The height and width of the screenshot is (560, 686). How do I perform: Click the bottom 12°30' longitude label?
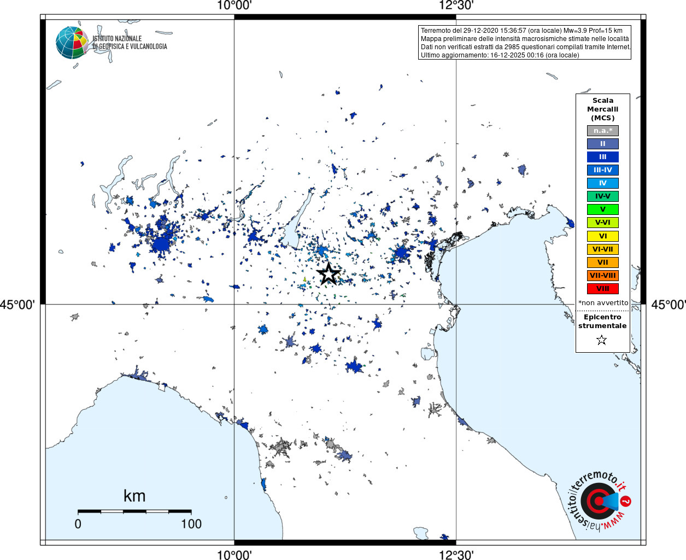[x=456, y=555]
